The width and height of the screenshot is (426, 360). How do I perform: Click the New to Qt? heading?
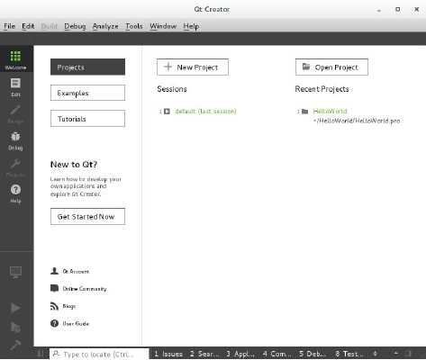click(74, 165)
